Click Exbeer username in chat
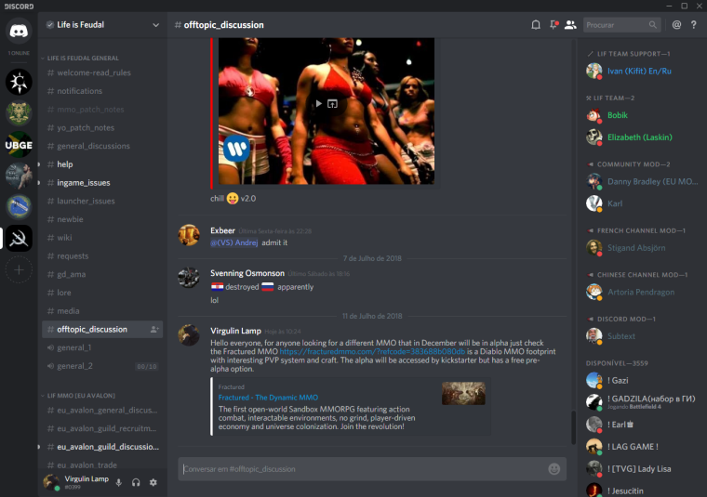Viewport: 707px width, 497px height. pyautogui.click(x=222, y=230)
